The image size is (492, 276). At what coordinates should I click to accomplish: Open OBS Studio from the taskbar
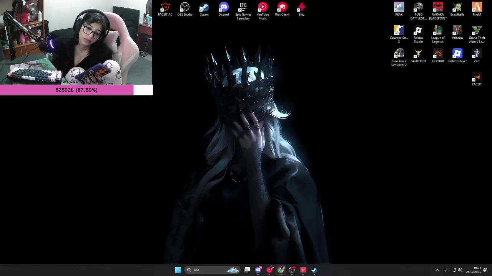(x=292, y=270)
